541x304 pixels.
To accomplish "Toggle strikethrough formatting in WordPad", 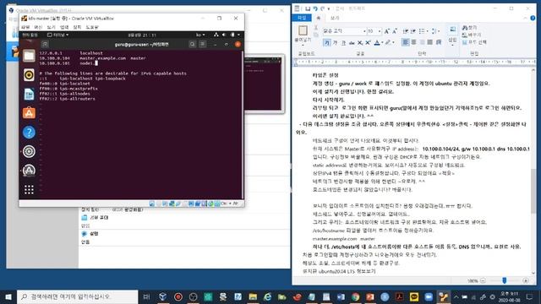I will coord(352,43).
